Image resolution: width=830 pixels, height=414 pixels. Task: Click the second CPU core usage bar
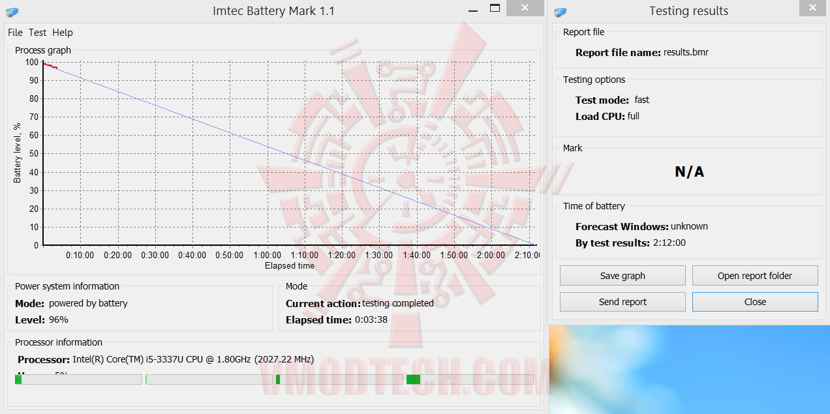point(209,379)
